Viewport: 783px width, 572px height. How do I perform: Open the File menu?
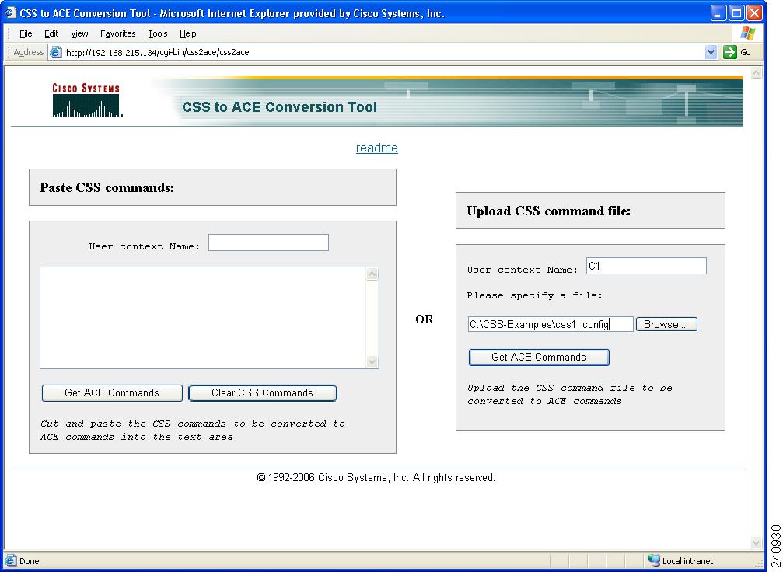pyautogui.click(x=26, y=33)
